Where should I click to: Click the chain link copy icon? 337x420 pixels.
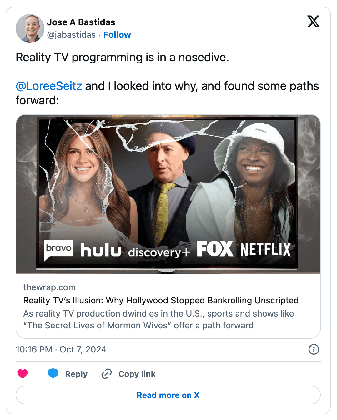click(x=107, y=374)
